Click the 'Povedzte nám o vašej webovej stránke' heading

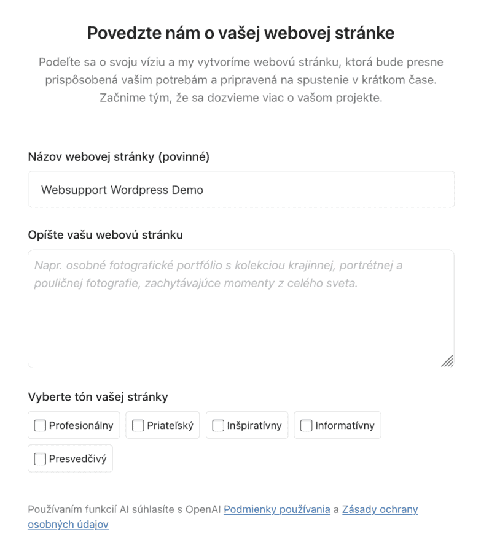[241, 33]
